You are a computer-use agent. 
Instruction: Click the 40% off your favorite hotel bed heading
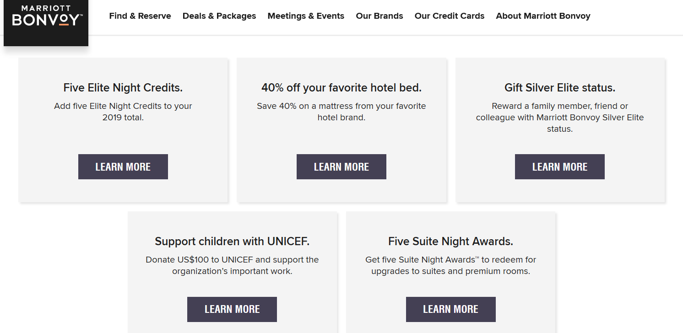click(x=341, y=87)
